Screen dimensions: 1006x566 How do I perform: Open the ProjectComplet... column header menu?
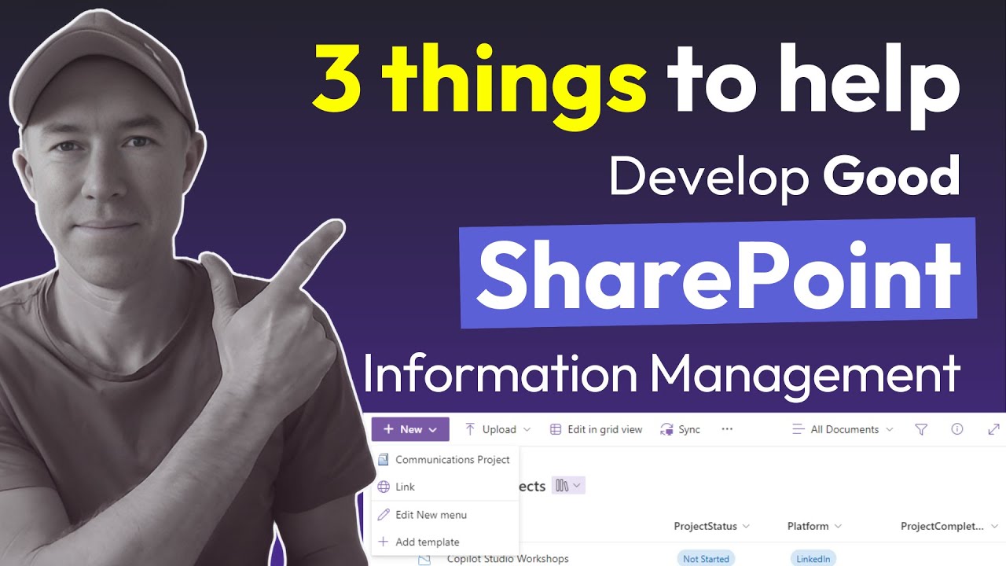tap(949, 526)
